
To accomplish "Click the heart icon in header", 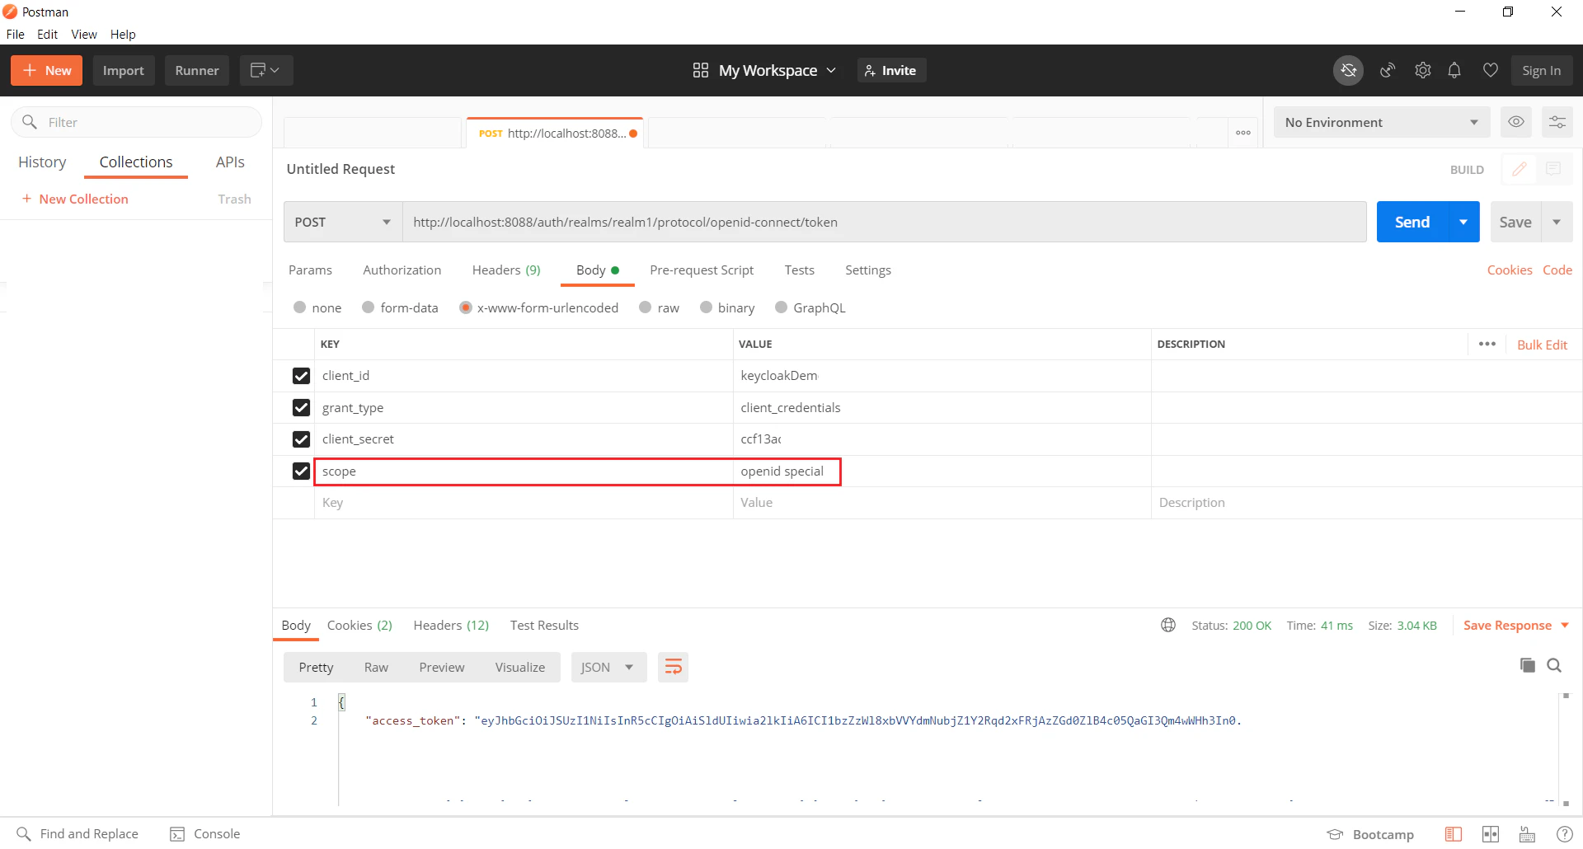I will pyautogui.click(x=1490, y=71).
